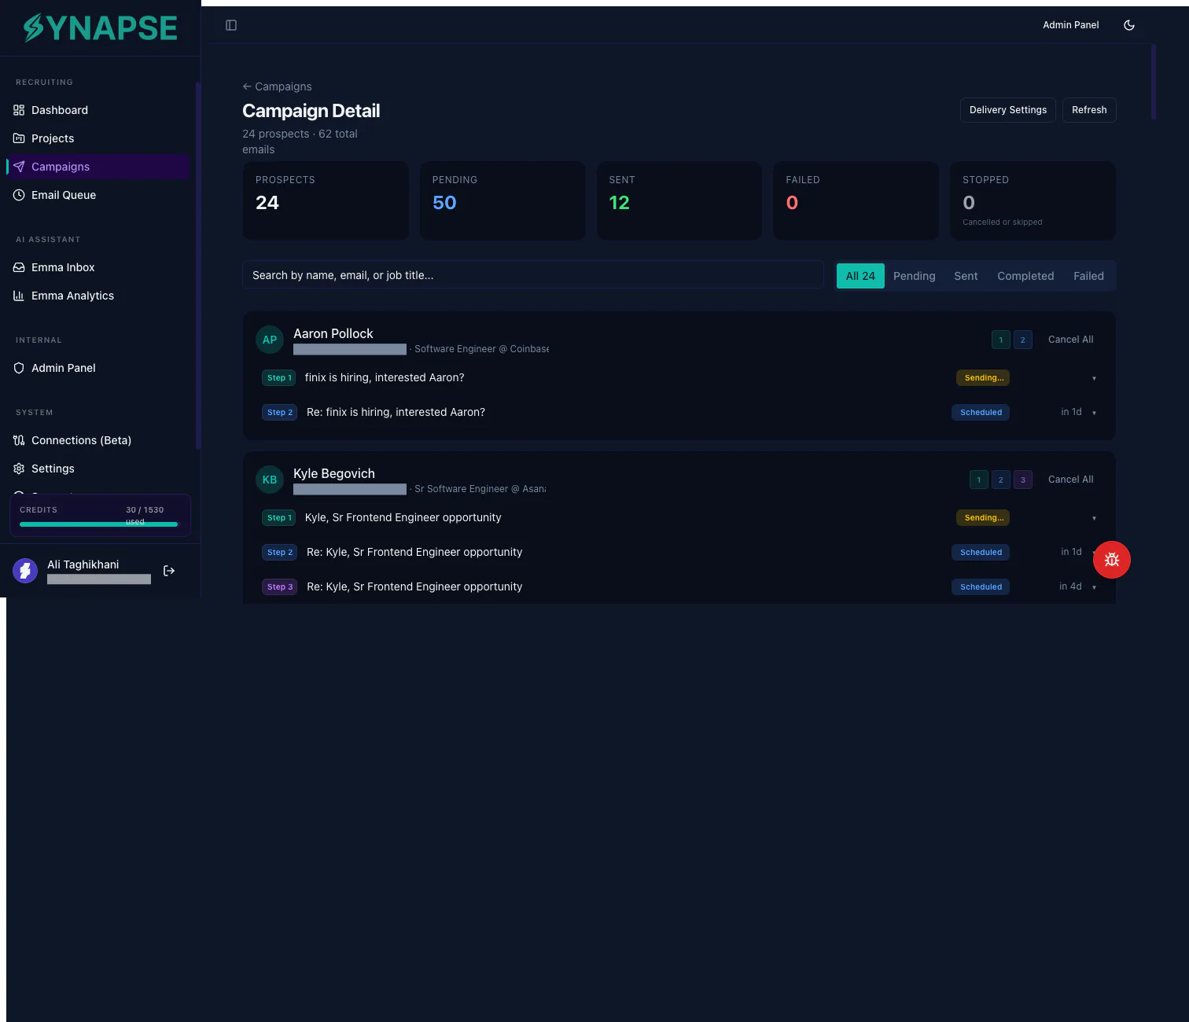Open Dashboard from the sidebar
This screenshot has width=1189, height=1022.
pos(98,110)
